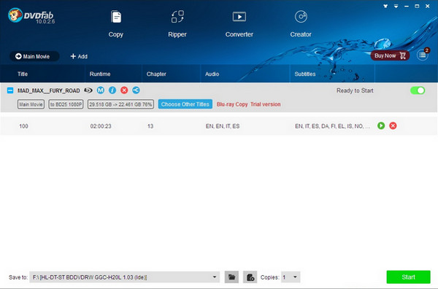The image size is (438, 289).
Task: Click the save as ISO image icon
Action: (250, 277)
